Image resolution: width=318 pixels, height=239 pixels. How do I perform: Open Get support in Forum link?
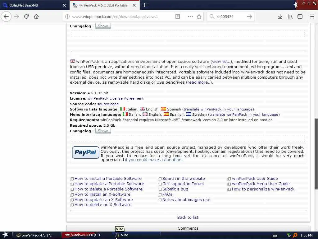183,184
